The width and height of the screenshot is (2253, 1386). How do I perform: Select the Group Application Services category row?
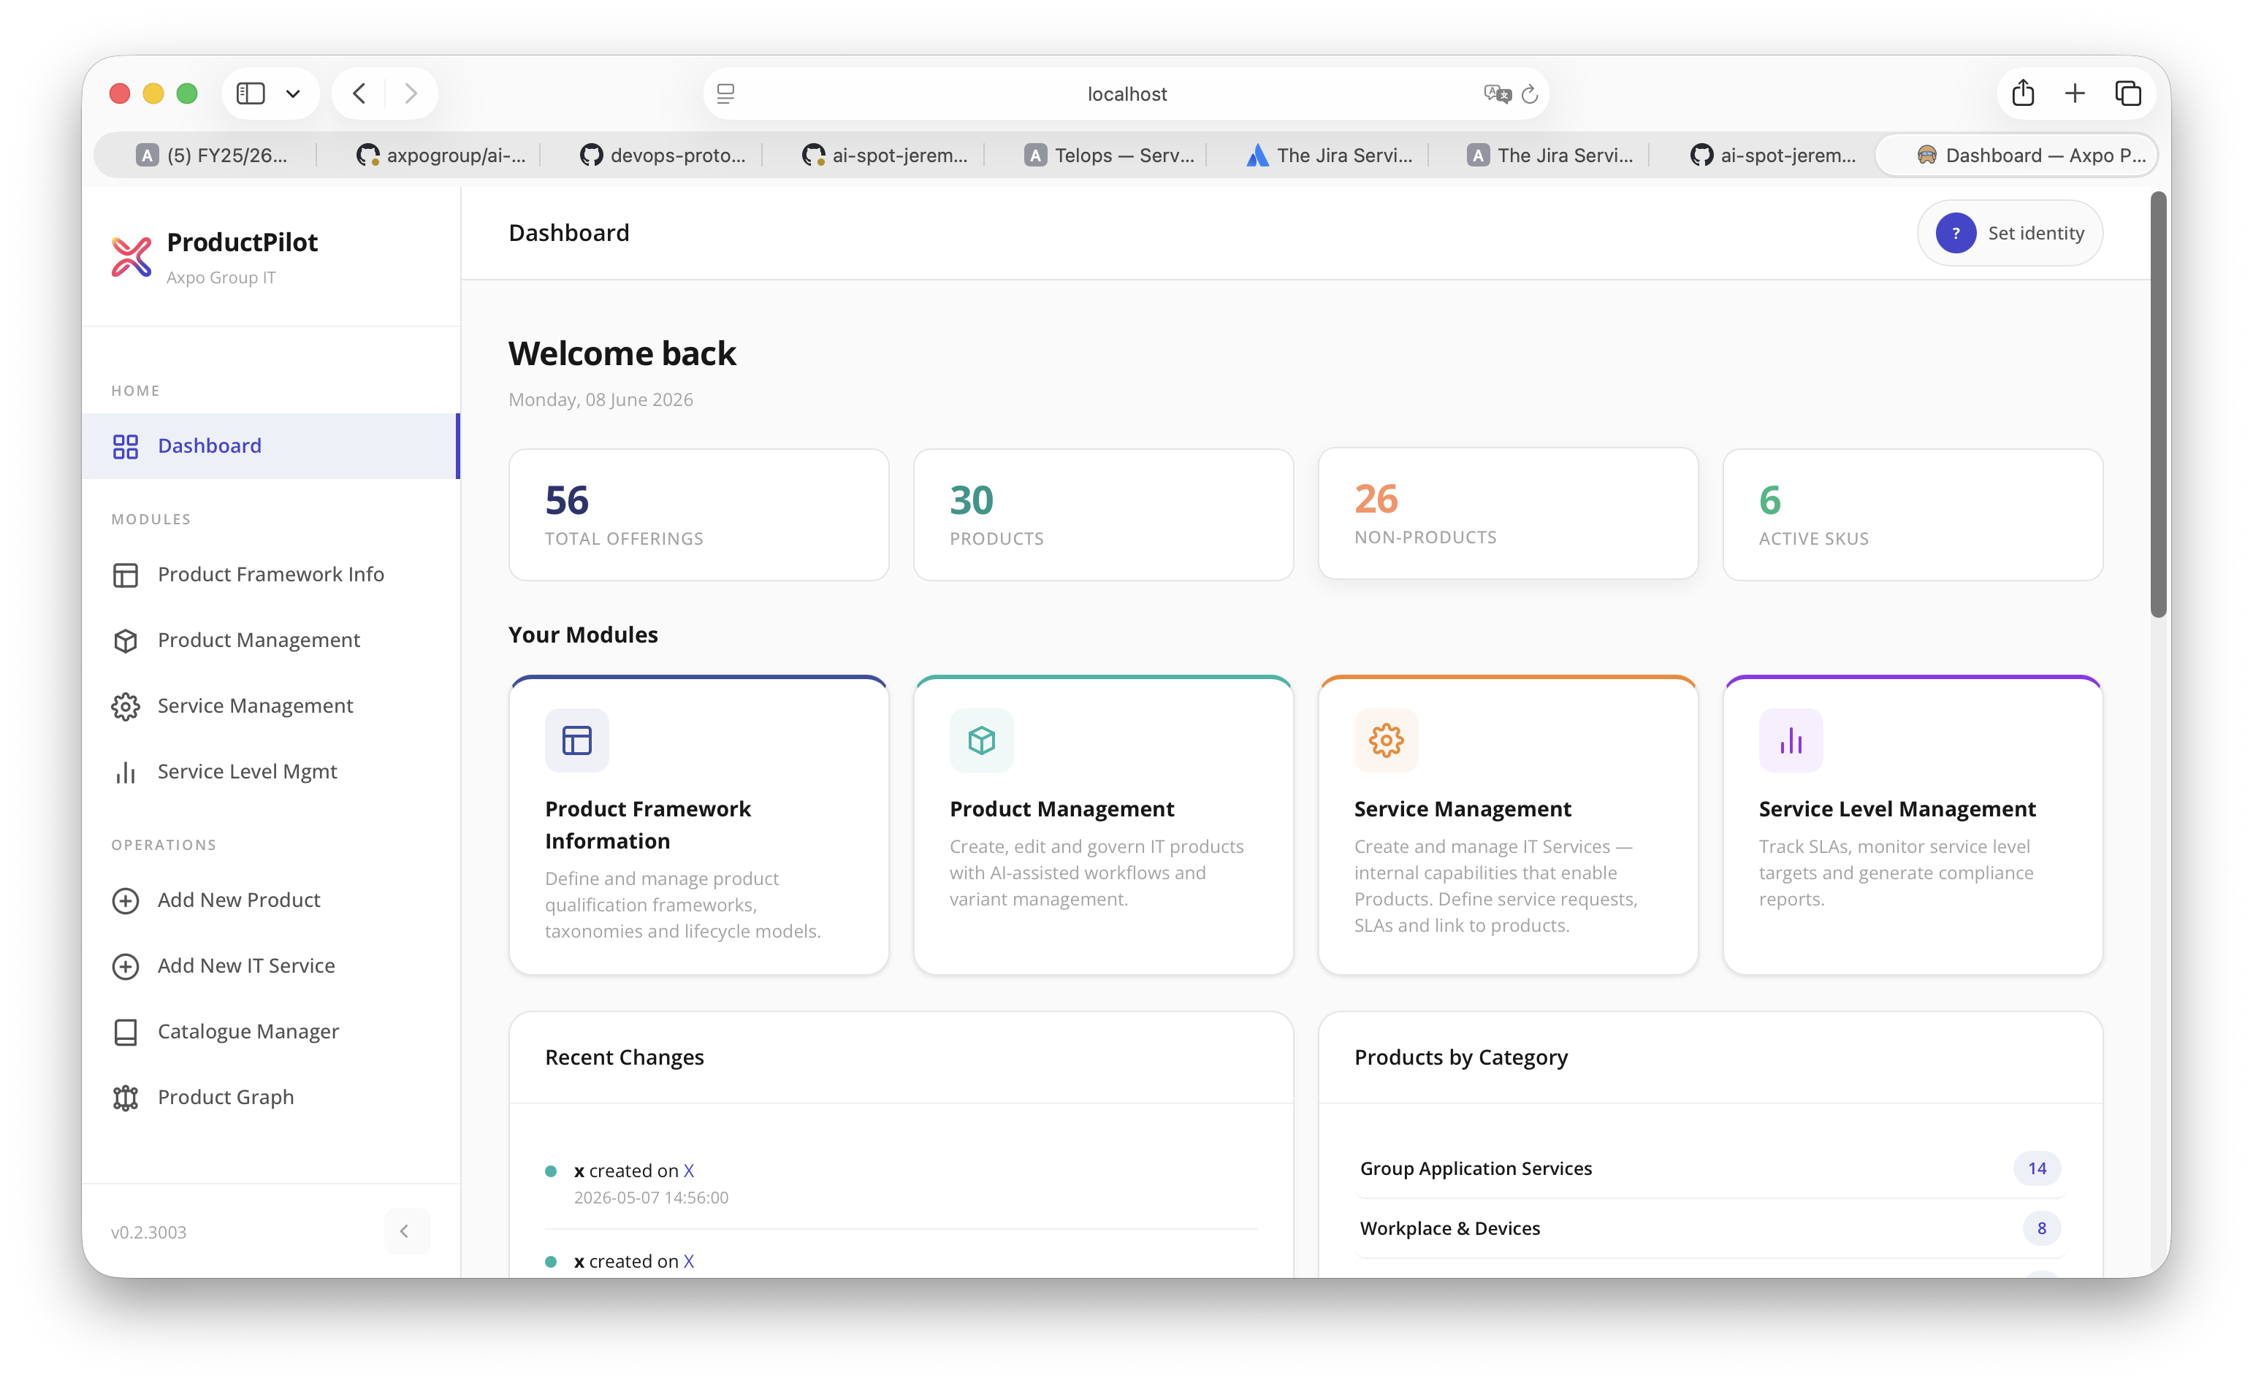point(1709,1168)
